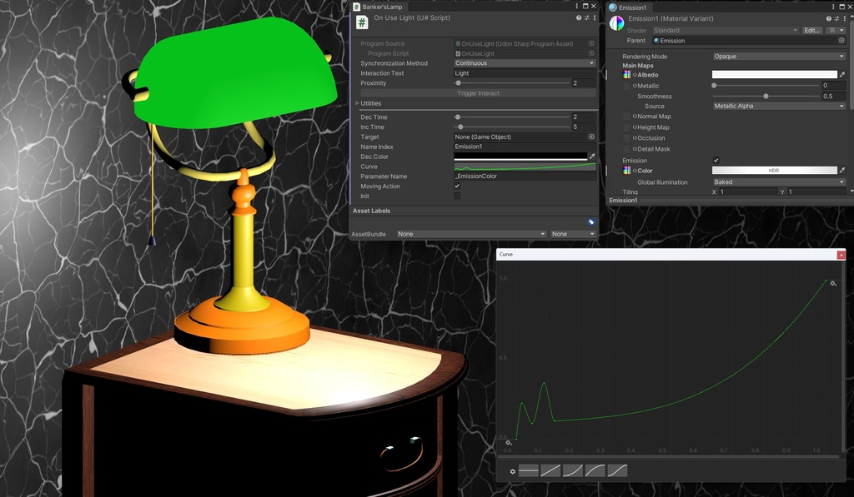The width and height of the screenshot is (854, 497).
Task: Toggle the Emission checkbox in material
Action: pyautogui.click(x=716, y=160)
